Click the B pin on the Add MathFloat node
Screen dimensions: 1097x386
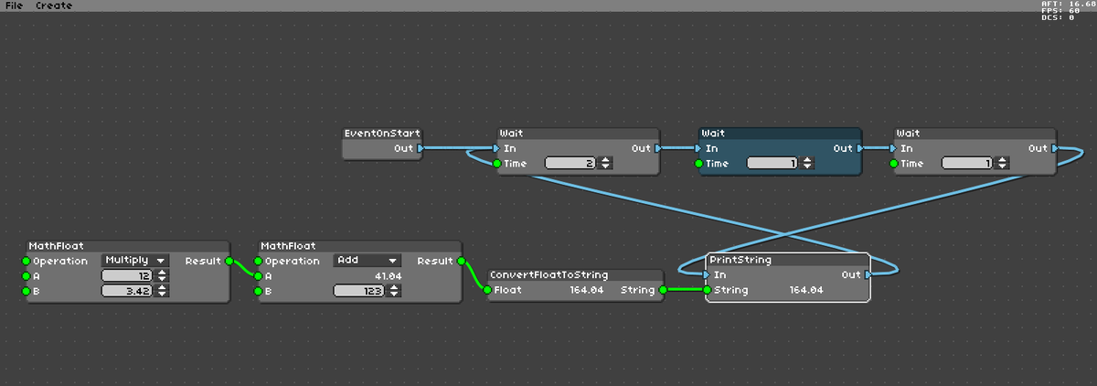coord(258,291)
